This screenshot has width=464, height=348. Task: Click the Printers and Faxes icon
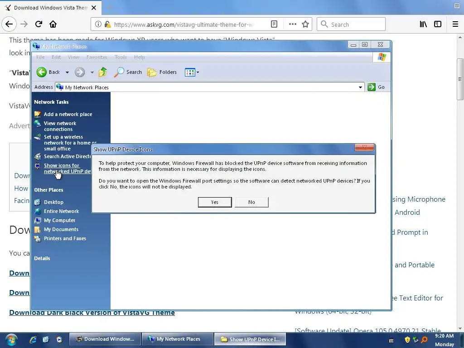pos(38,238)
